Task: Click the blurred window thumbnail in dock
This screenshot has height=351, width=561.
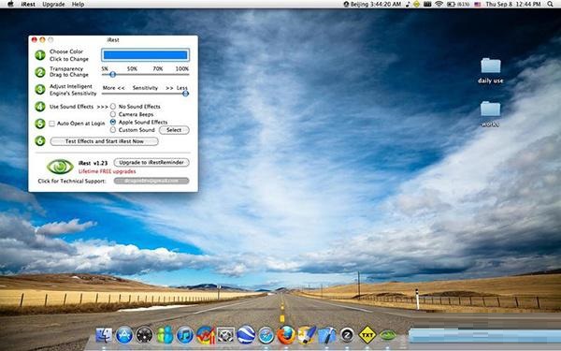Action: click(484, 336)
